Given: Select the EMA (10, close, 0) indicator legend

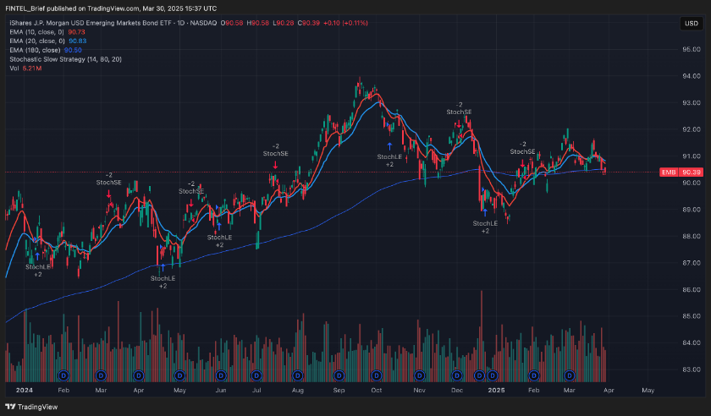Looking at the screenshot, I should 47,32.
